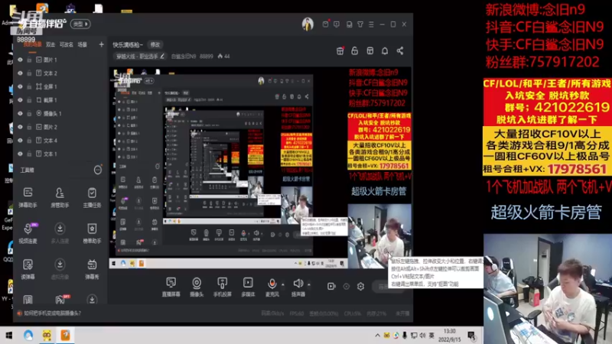The image size is (612, 344).
Task: Select the 图片 2 source row
Action: click(x=59, y=127)
